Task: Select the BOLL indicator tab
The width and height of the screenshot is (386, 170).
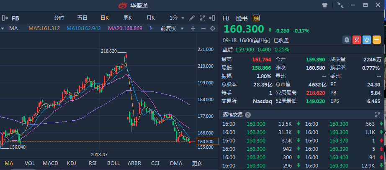Action: (113, 163)
